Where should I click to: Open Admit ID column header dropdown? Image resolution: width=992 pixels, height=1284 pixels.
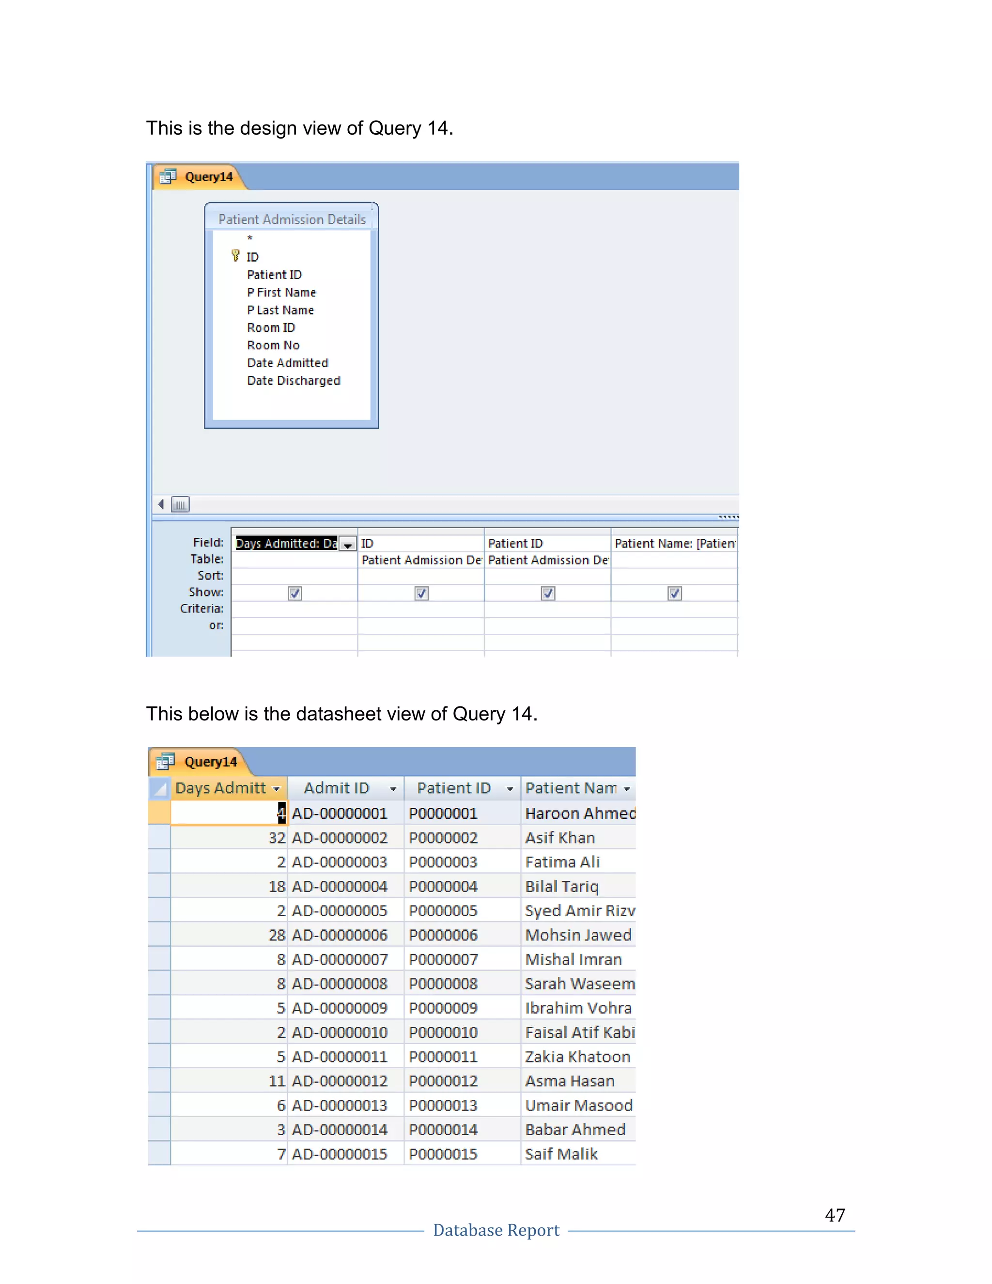pos(393,789)
